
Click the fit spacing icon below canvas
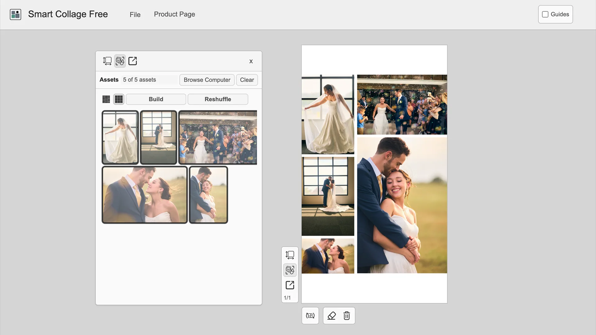[310, 316]
